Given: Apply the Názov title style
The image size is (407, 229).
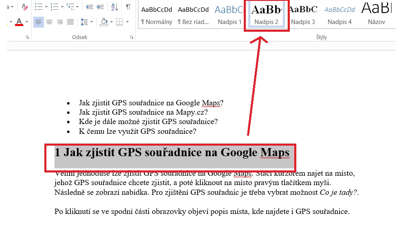Looking at the screenshot, I should click(x=376, y=15).
